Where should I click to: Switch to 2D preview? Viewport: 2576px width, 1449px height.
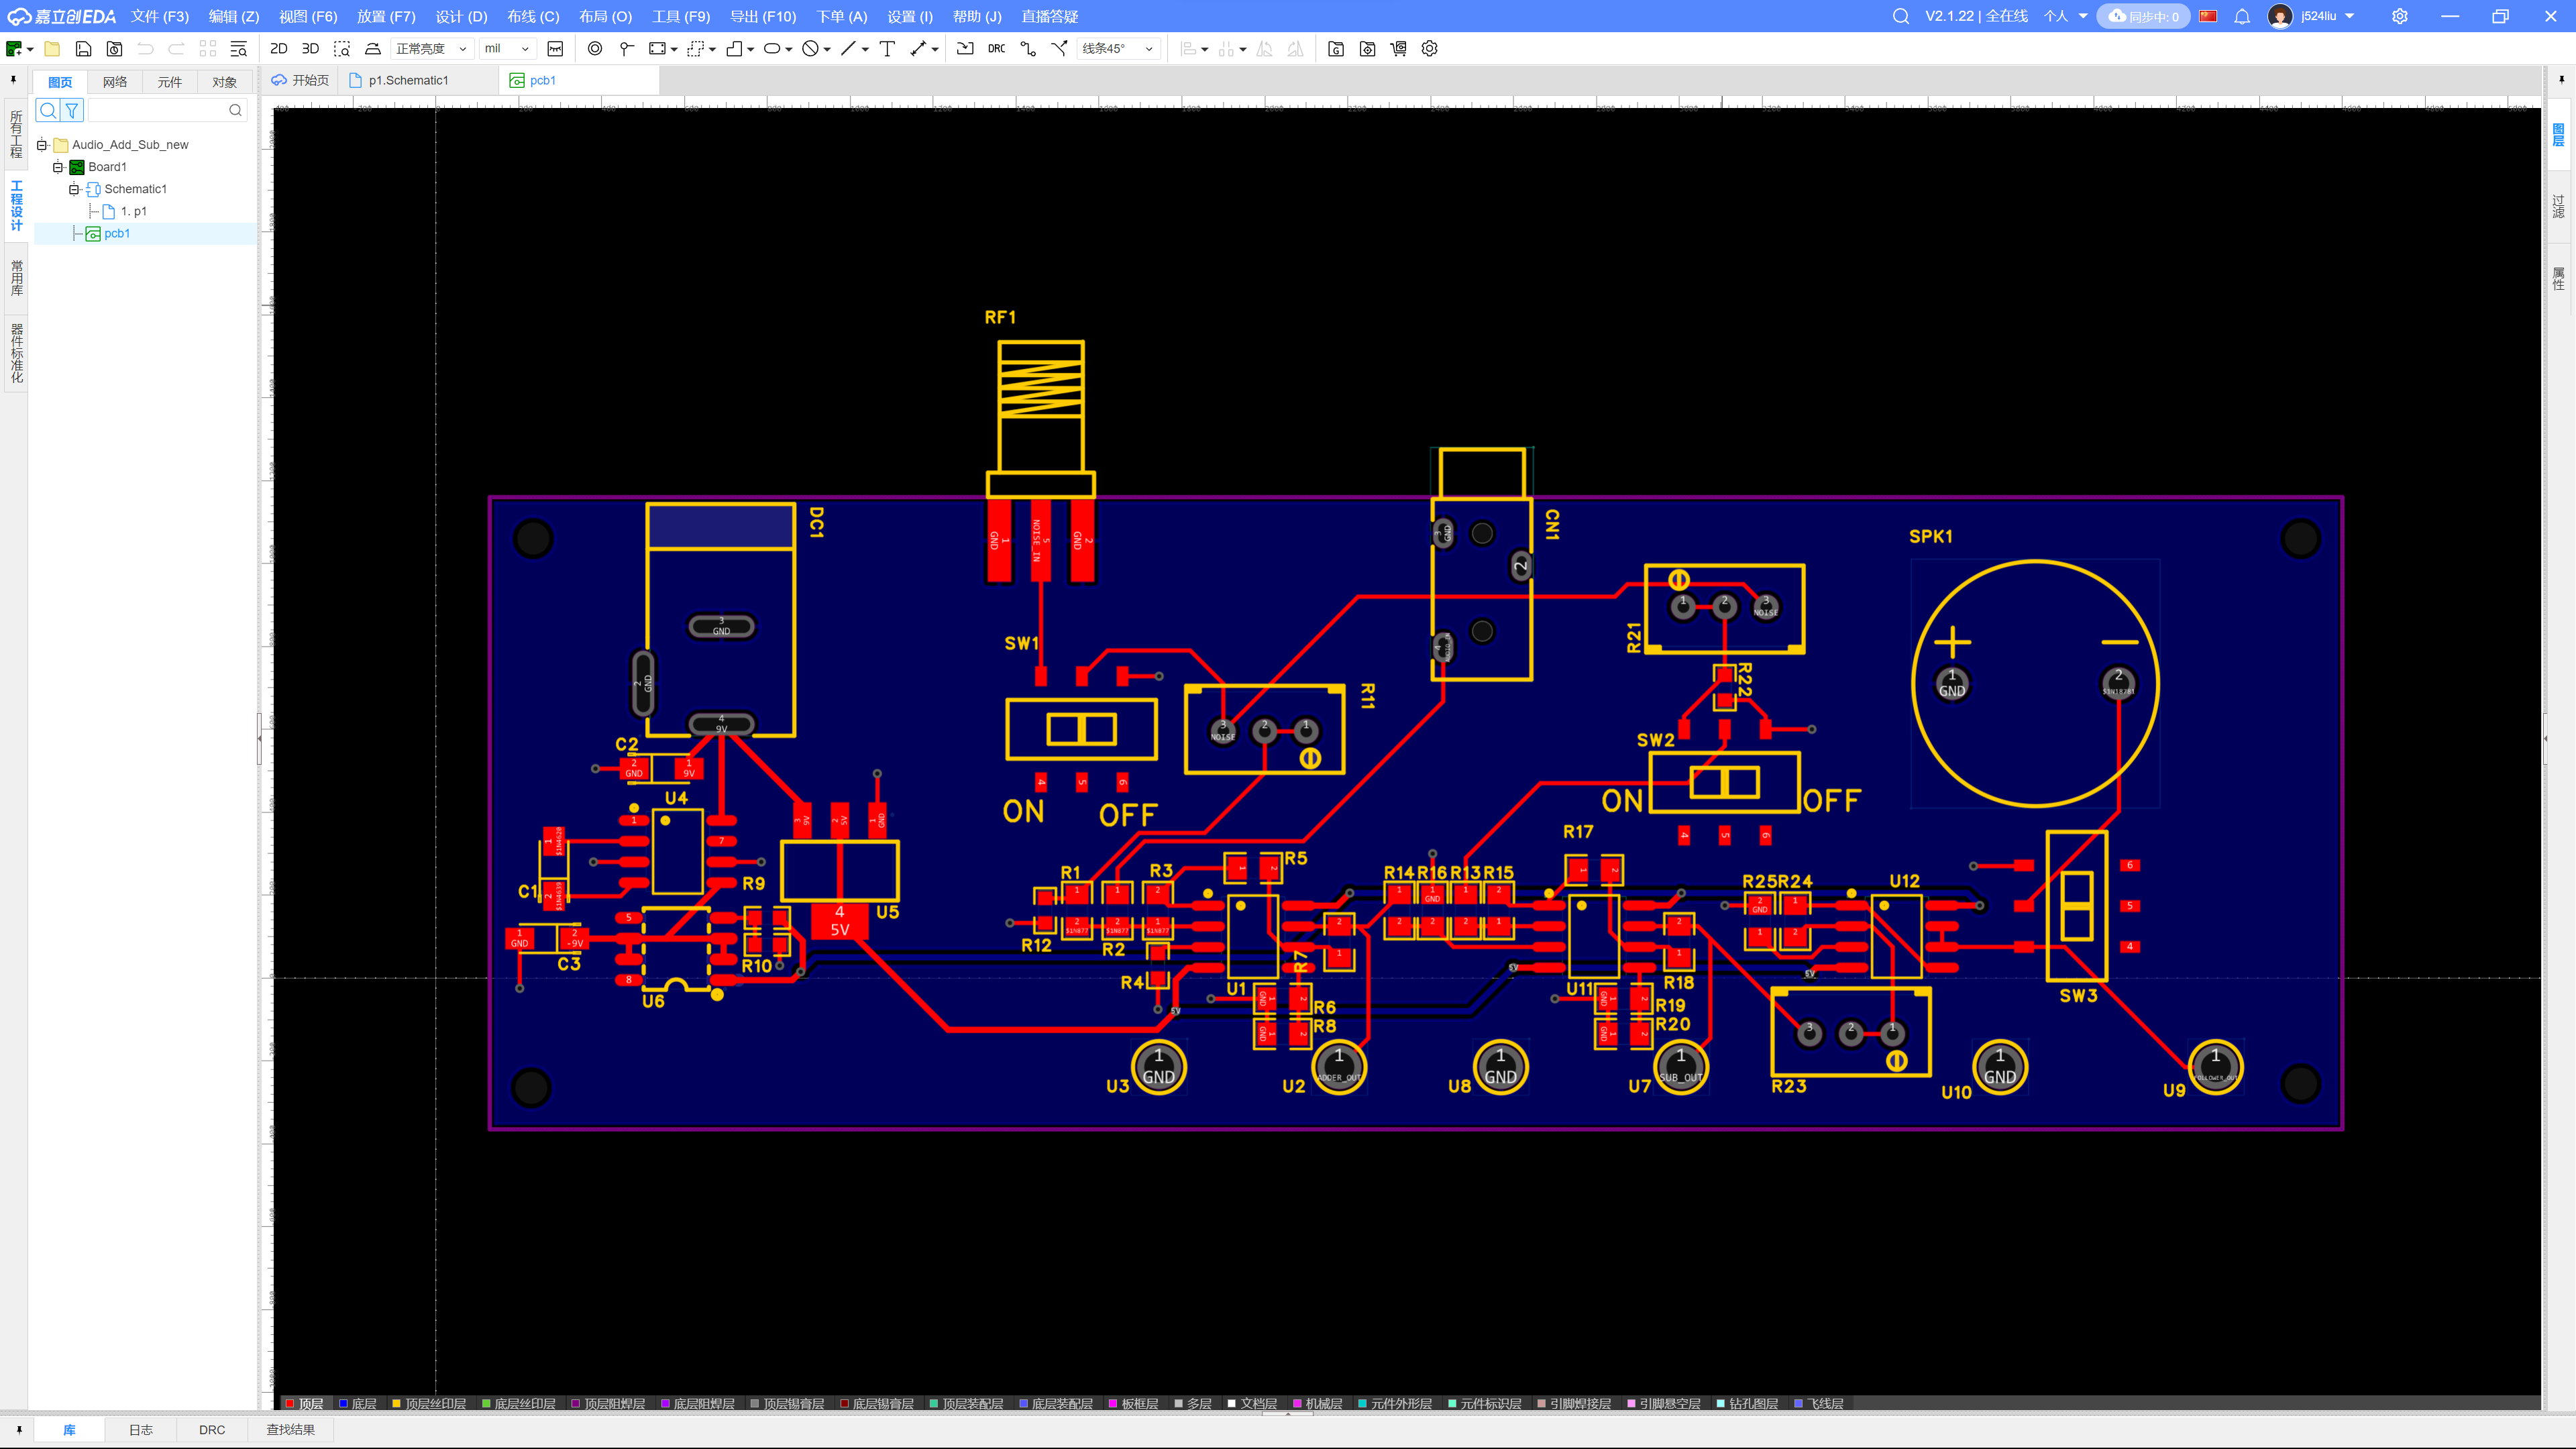[279, 49]
